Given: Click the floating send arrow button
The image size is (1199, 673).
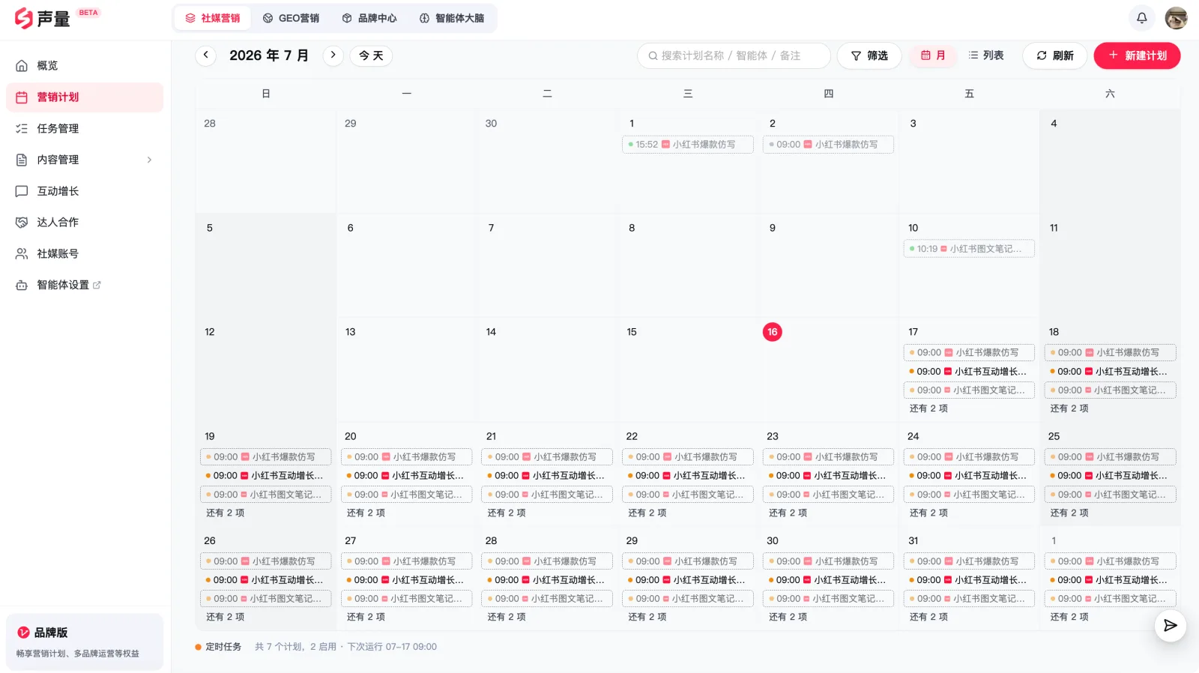Looking at the screenshot, I should coord(1170,626).
